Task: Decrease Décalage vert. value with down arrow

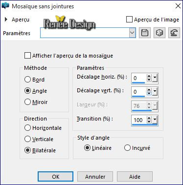Action: click(149, 93)
